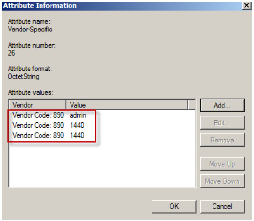254x221 pixels.
Task: Confirm the dialog with OK
Action: tap(174, 206)
